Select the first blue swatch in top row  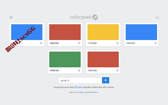(x=27, y=32)
